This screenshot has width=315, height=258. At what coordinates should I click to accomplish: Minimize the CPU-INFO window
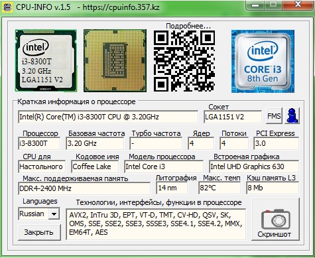tap(255, 5)
